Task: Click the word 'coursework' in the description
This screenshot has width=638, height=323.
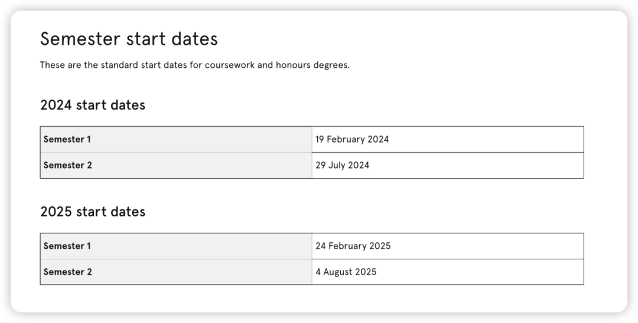Action: (x=229, y=65)
